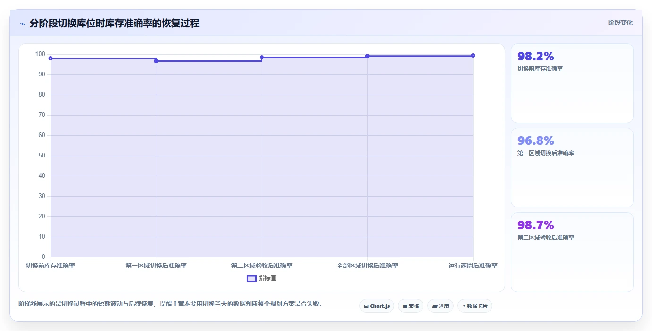
Task: Click 第一区域切换后准确率 card caption
Action: coord(545,153)
